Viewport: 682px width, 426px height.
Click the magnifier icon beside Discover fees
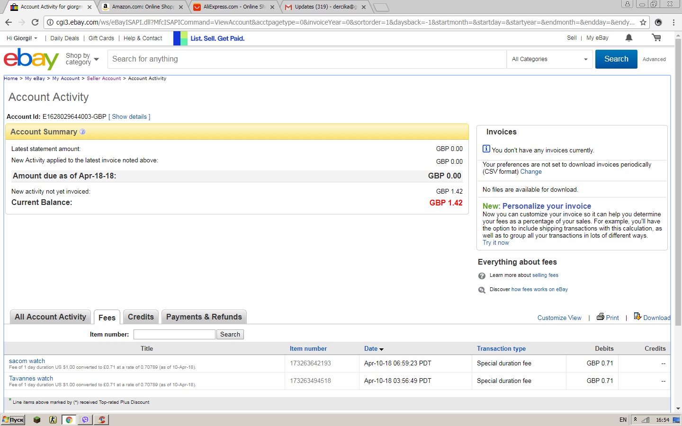pos(482,290)
